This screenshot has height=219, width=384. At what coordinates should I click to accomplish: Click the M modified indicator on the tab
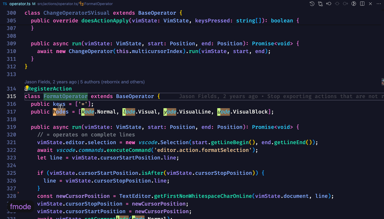pyautogui.click(x=33, y=4)
